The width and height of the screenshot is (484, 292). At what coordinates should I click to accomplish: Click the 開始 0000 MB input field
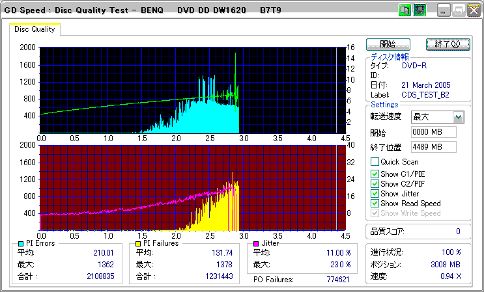[434, 132]
